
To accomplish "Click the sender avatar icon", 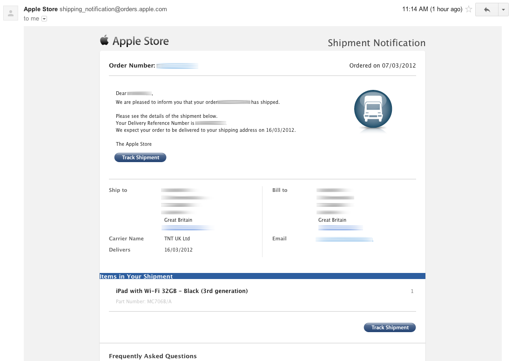I will [x=10, y=13].
